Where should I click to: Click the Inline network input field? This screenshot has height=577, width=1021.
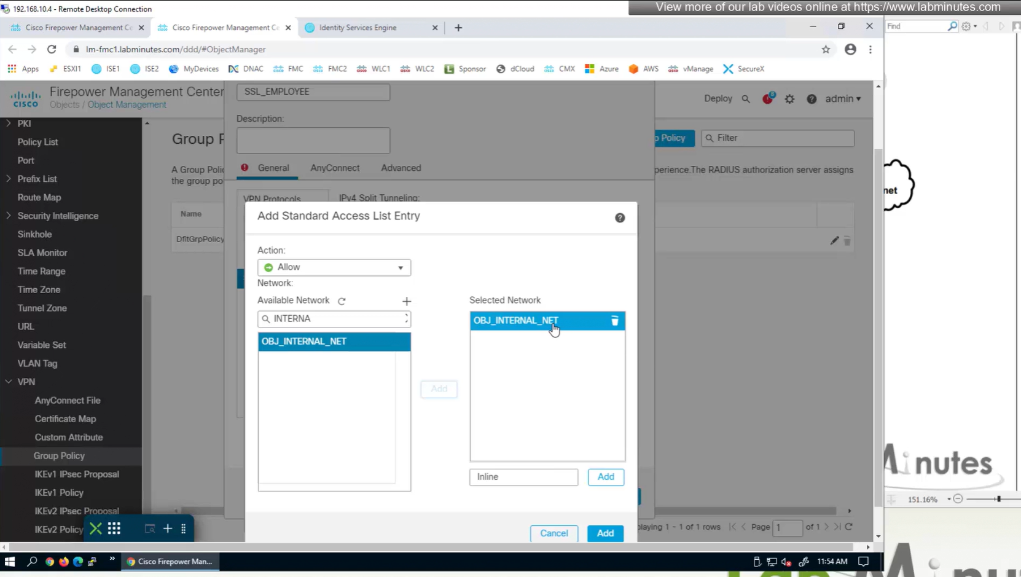[523, 477]
